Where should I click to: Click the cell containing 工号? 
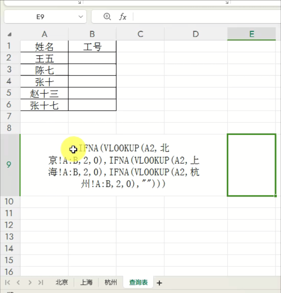click(92, 46)
